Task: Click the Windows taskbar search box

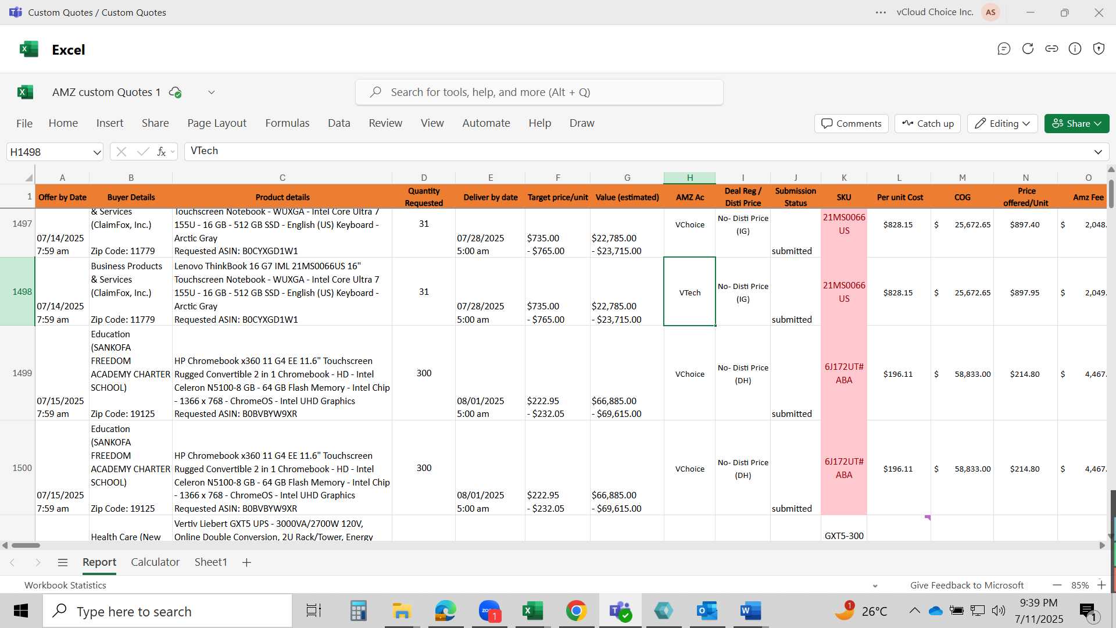Action: pos(167,611)
